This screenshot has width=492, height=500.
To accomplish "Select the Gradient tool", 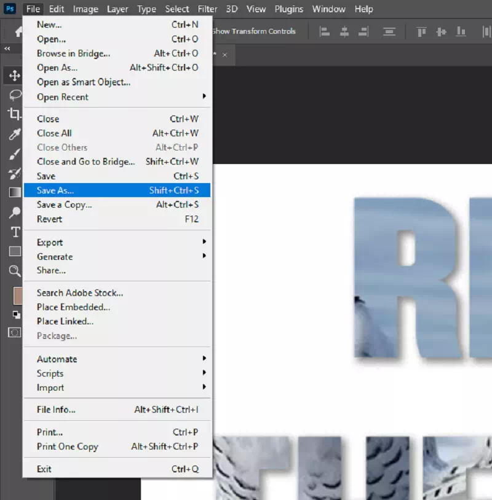I will point(14,193).
